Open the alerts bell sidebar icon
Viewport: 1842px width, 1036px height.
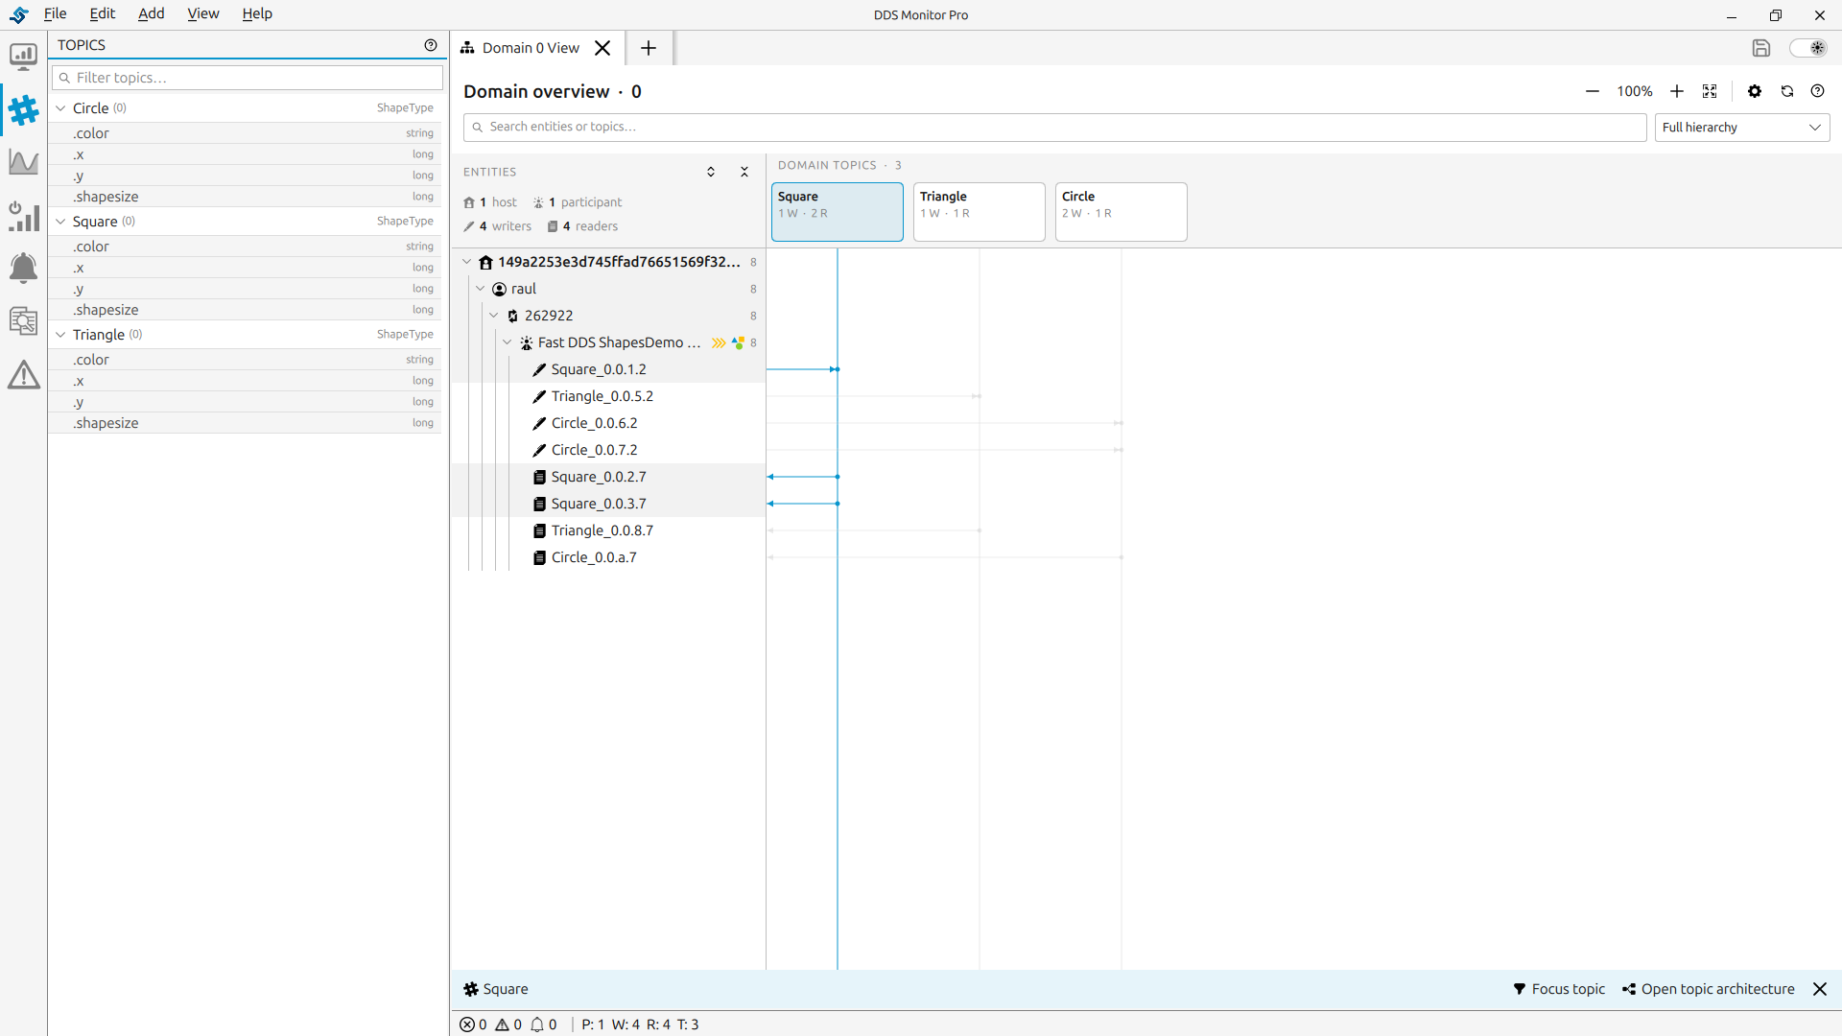(23, 268)
